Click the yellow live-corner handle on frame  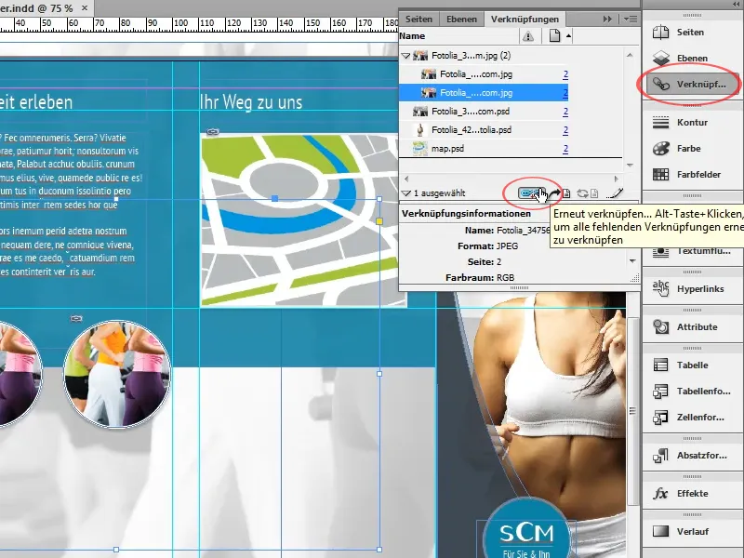coord(379,221)
